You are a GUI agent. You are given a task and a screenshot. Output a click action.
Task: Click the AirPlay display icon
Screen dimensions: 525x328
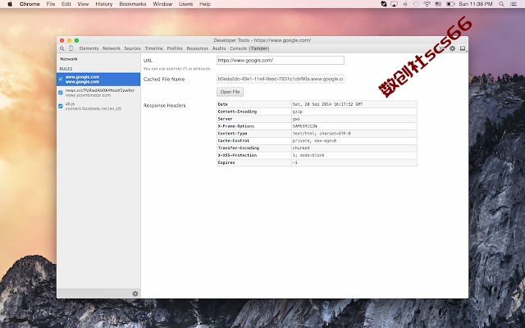tap(394, 4)
